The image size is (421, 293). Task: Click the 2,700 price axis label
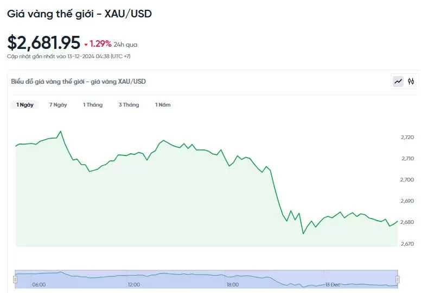406,179
